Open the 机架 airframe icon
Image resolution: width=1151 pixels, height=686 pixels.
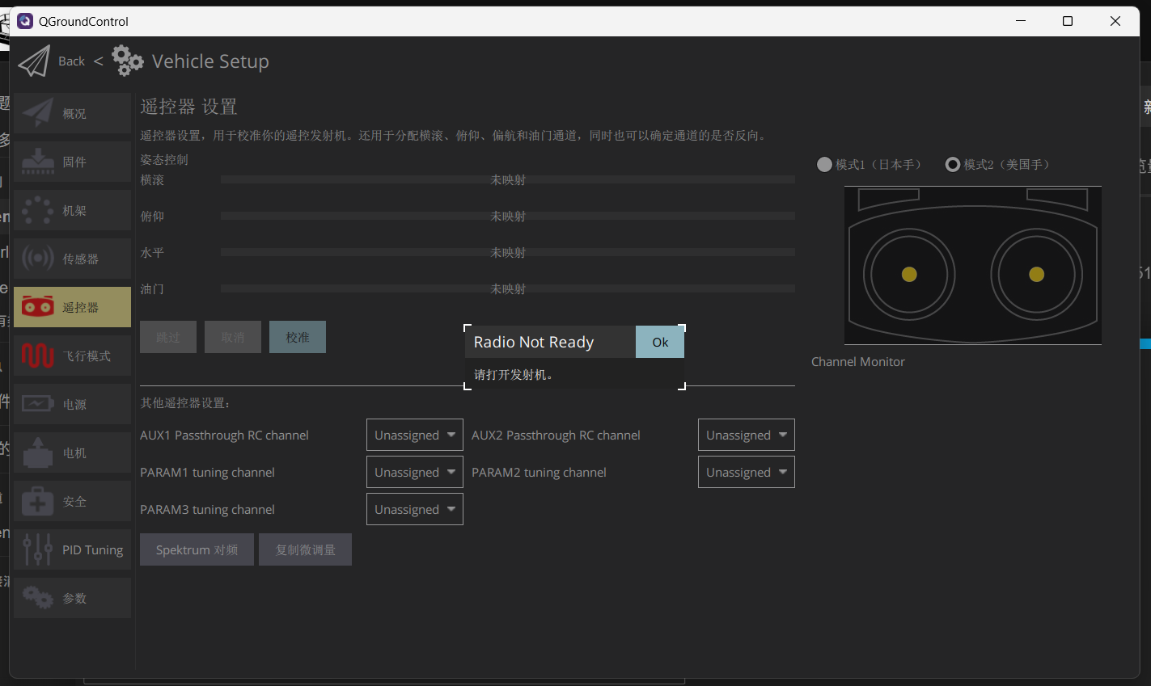[x=37, y=210]
